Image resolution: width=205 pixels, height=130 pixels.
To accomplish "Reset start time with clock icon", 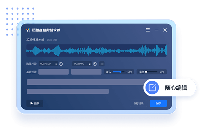I will [x=61, y=64].
